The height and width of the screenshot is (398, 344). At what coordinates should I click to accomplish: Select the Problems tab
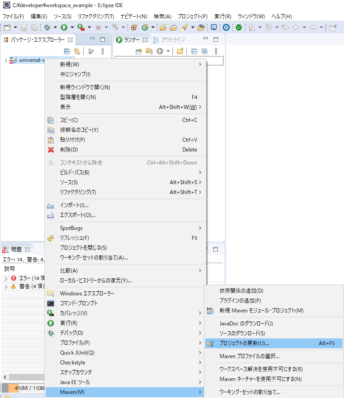pyautogui.click(x=16, y=250)
